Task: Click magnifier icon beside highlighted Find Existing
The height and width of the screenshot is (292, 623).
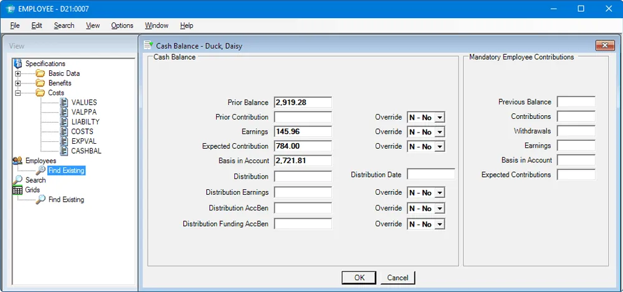Action: point(40,171)
